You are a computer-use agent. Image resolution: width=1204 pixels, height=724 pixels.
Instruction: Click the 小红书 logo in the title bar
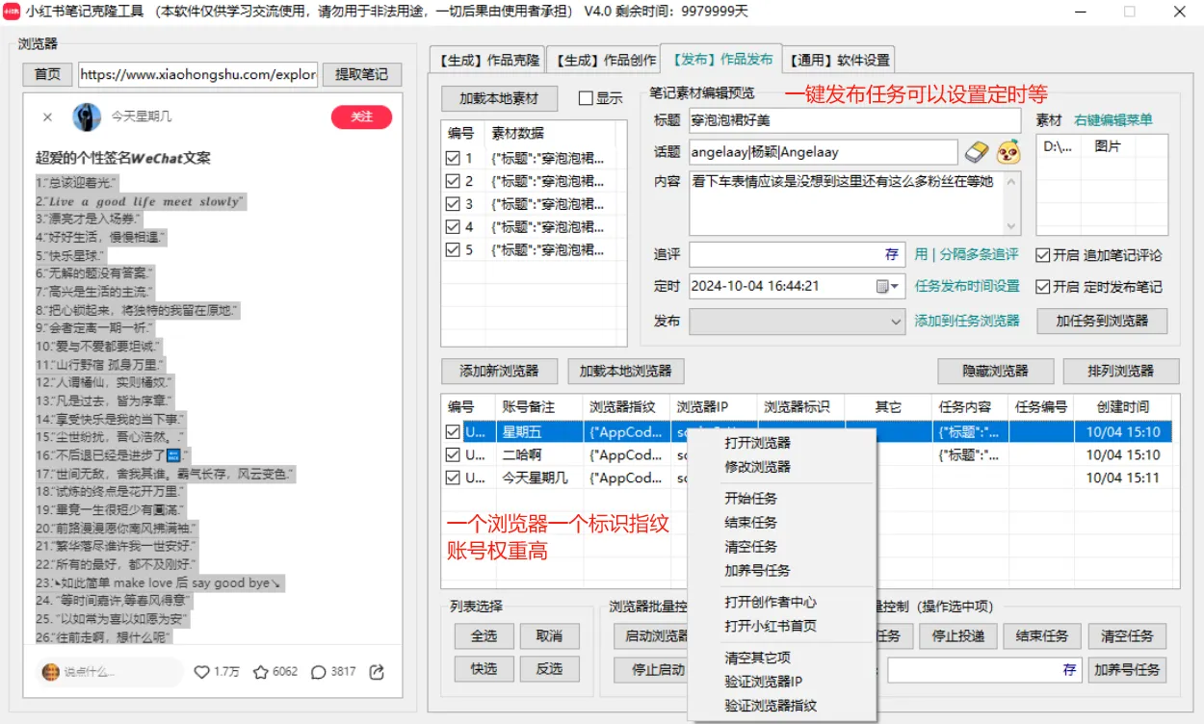point(11,12)
